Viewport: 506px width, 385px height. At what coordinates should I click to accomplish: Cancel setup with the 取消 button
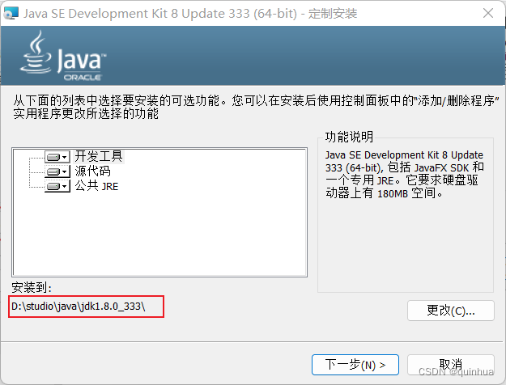coord(450,365)
